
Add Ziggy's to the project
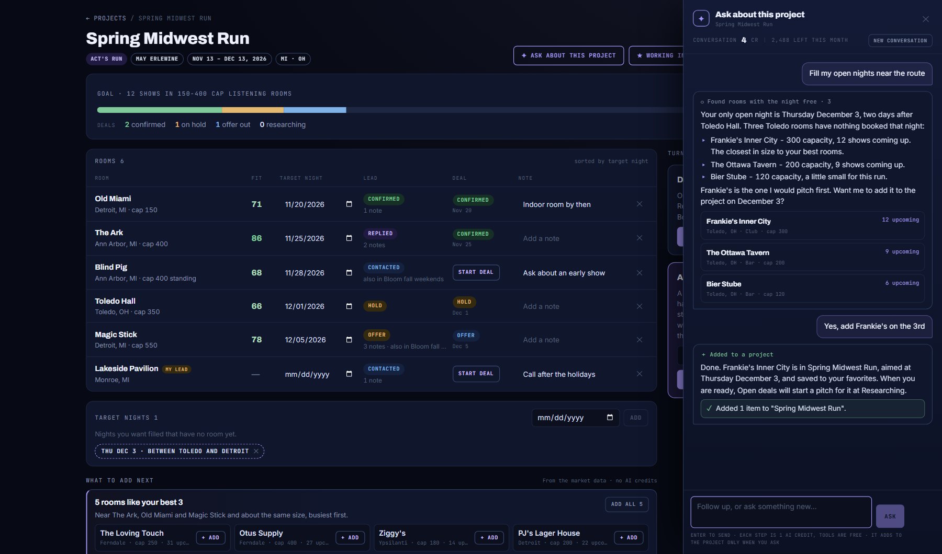(x=489, y=538)
